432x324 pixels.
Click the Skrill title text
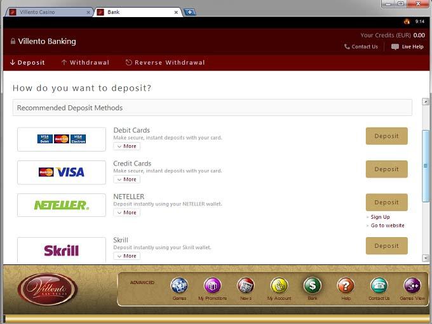121,240
